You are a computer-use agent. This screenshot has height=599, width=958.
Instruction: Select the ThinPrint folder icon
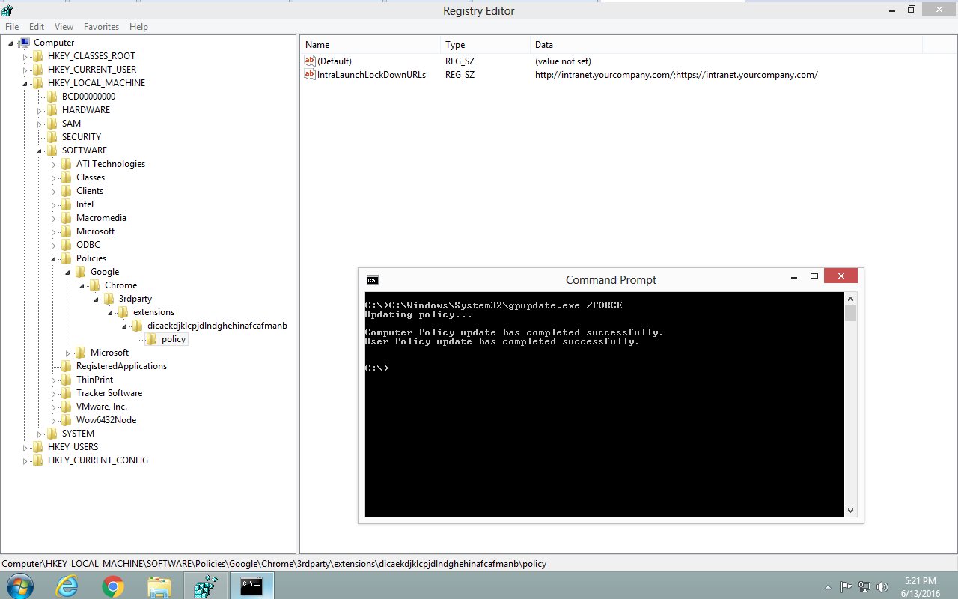pyautogui.click(x=66, y=380)
